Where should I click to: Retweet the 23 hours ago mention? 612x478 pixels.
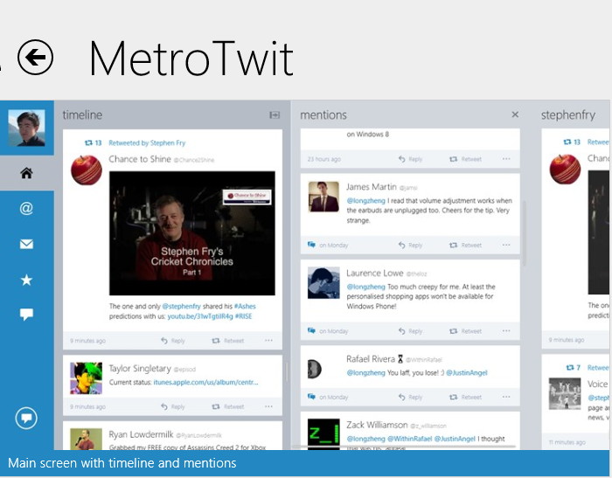pyautogui.click(x=465, y=159)
